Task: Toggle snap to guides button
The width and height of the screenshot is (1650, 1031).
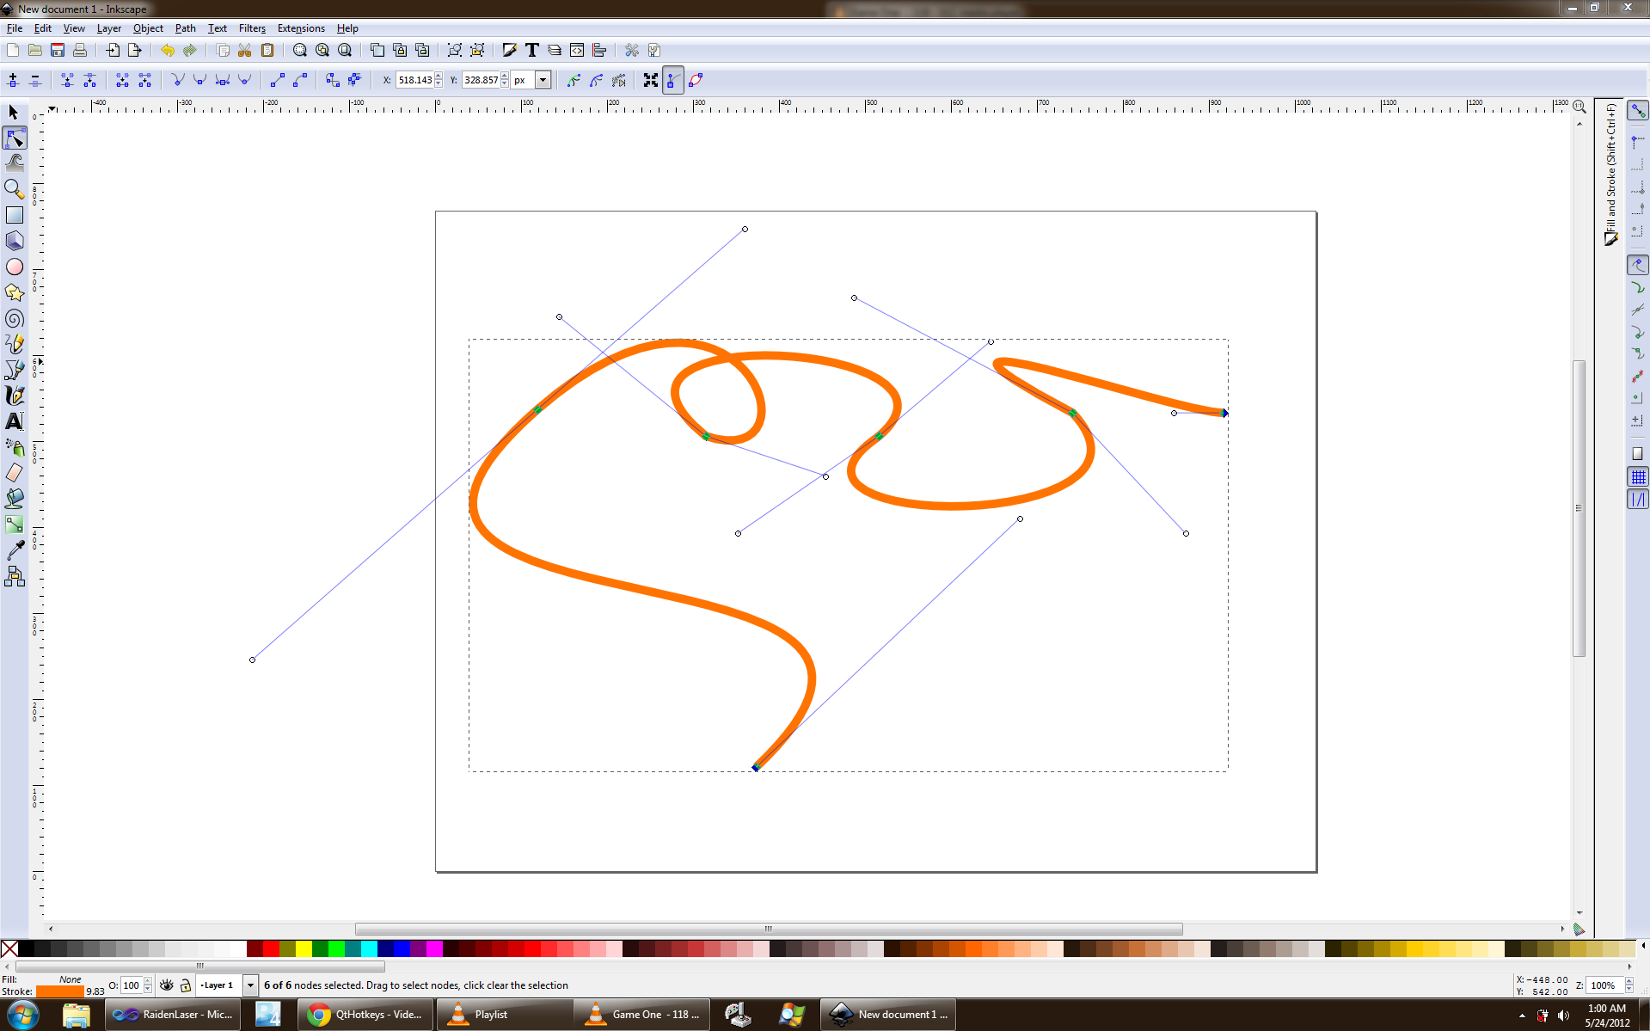Action: click(x=1638, y=499)
